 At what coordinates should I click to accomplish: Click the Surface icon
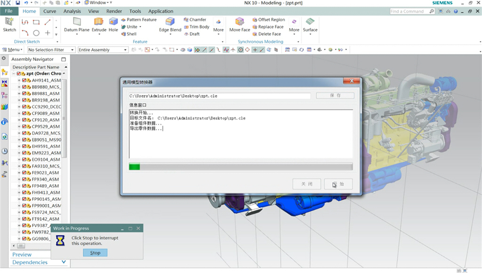point(310,22)
